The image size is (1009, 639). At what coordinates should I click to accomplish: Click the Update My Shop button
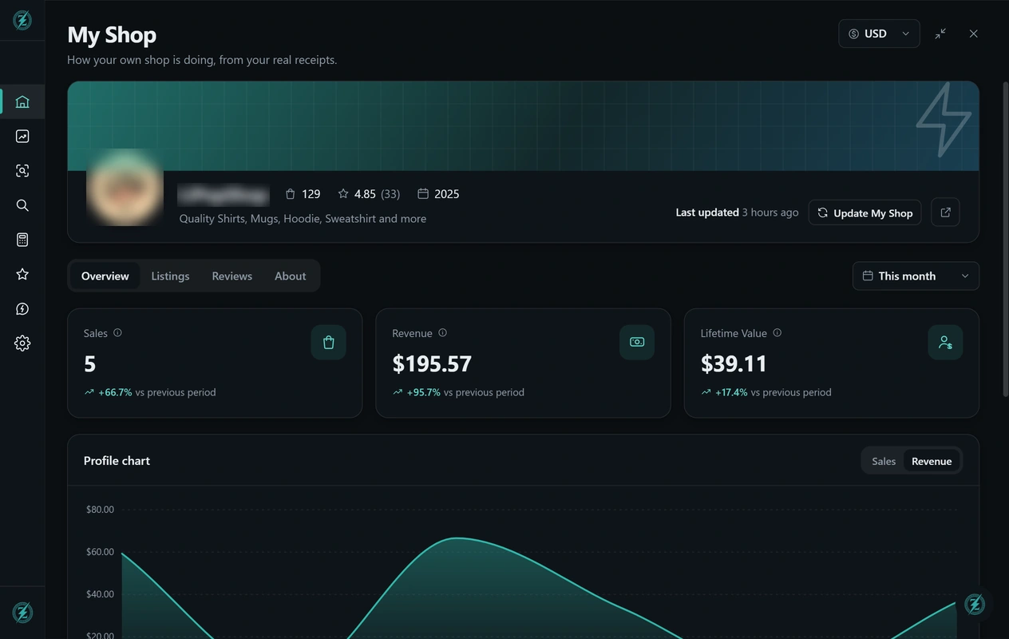pos(865,212)
